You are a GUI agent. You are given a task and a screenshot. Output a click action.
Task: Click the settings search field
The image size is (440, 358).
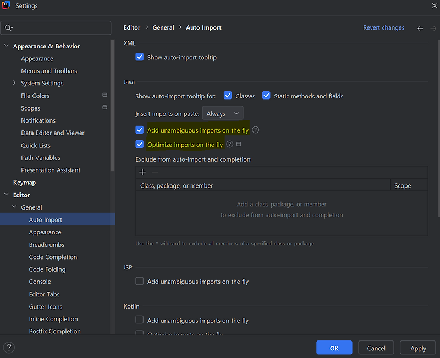tap(55, 26)
